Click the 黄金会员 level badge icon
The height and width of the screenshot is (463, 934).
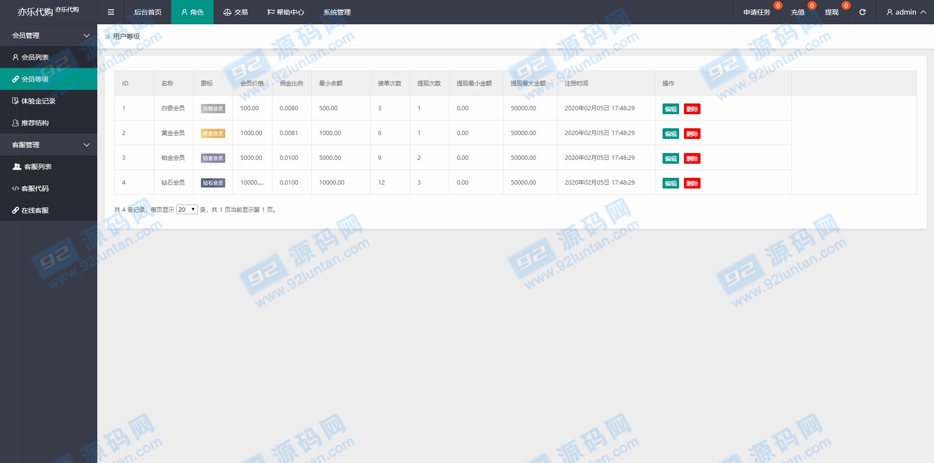tap(213, 134)
